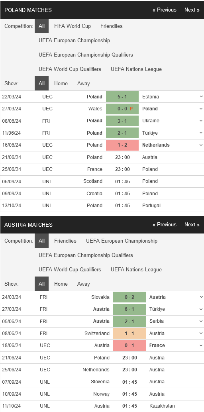Open the 6 - 1 Austria Türkiye score
This screenshot has width=204, height=412.
tap(129, 309)
